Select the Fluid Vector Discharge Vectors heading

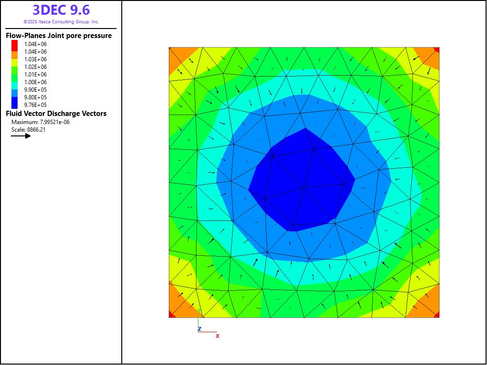(x=56, y=114)
